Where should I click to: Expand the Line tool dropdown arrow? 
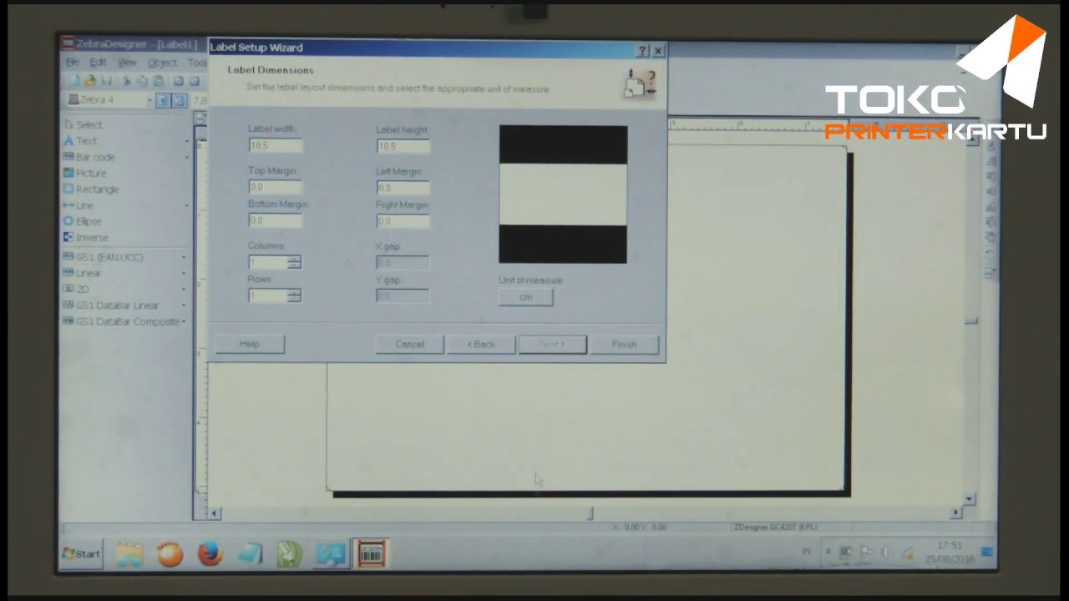click(x=186, y=205)
